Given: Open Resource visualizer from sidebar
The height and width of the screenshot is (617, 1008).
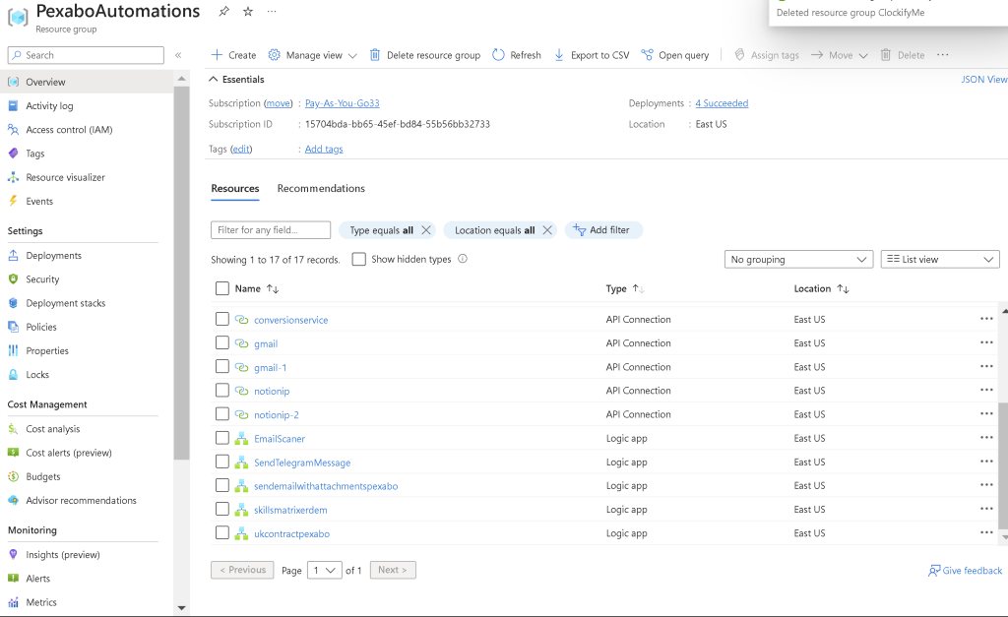Looking at the screenshot, I should [66, 177].
